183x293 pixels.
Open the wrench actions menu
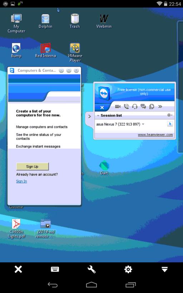(x=91, y=269)
